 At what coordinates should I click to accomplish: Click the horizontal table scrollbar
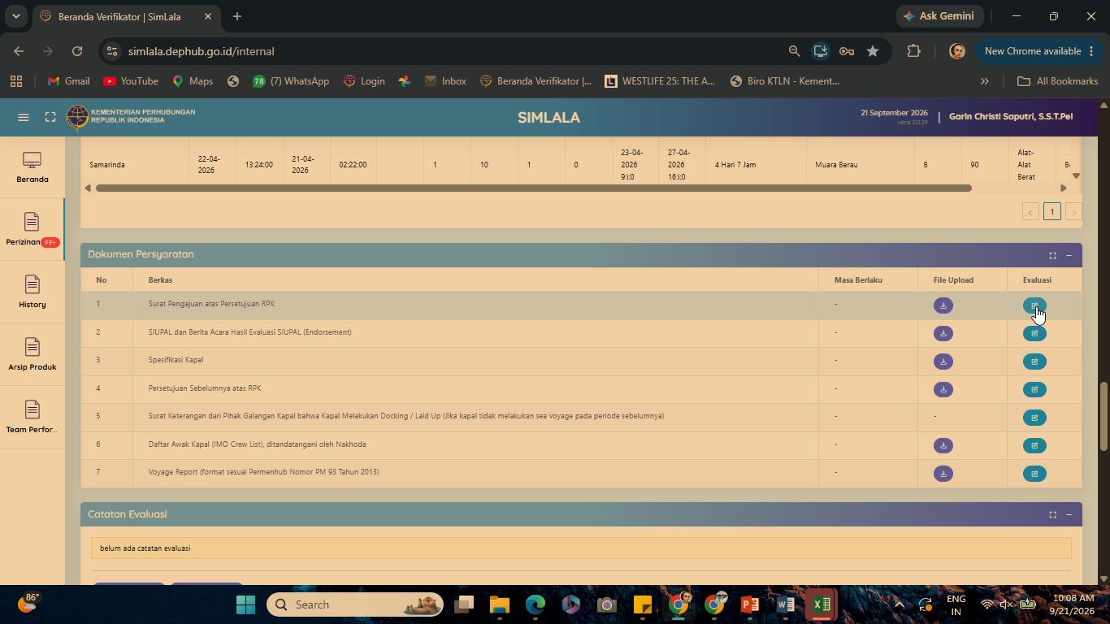(x=533, y=188)
